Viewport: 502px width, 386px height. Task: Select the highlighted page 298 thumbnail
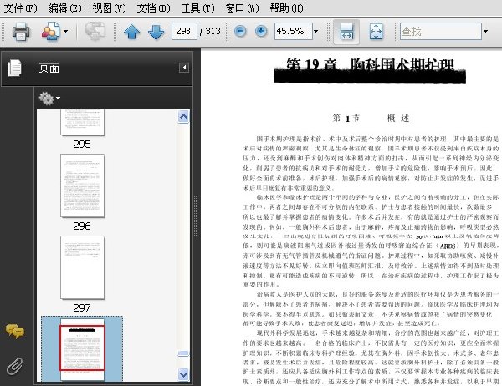(82, 349)
